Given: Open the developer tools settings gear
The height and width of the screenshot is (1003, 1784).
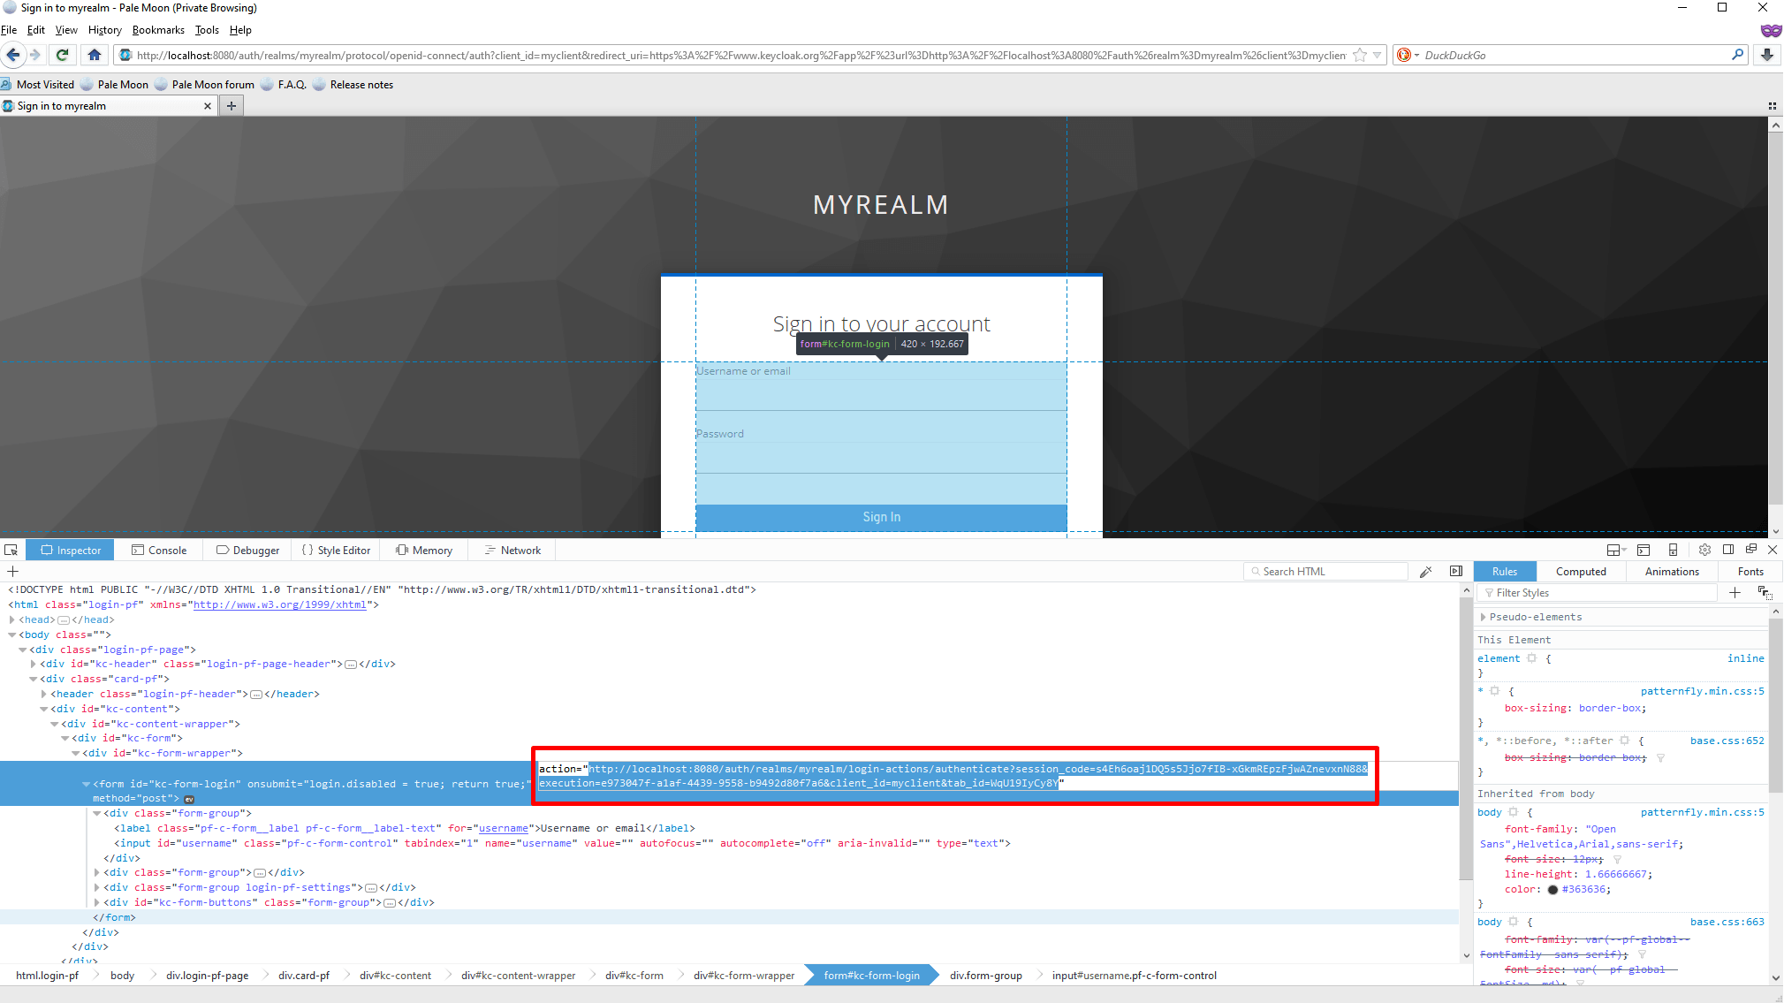Looking at the screenshot, I should coord(1704,549).
